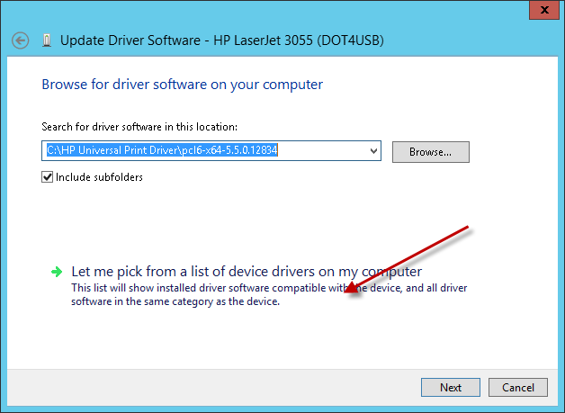The image size is (565, 413).
Task: Open Let me pick from a list link
Action: (247, 271)
